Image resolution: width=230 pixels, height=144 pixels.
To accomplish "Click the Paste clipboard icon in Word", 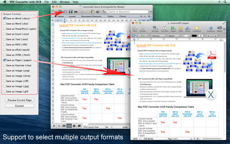I will pos(92,12).
